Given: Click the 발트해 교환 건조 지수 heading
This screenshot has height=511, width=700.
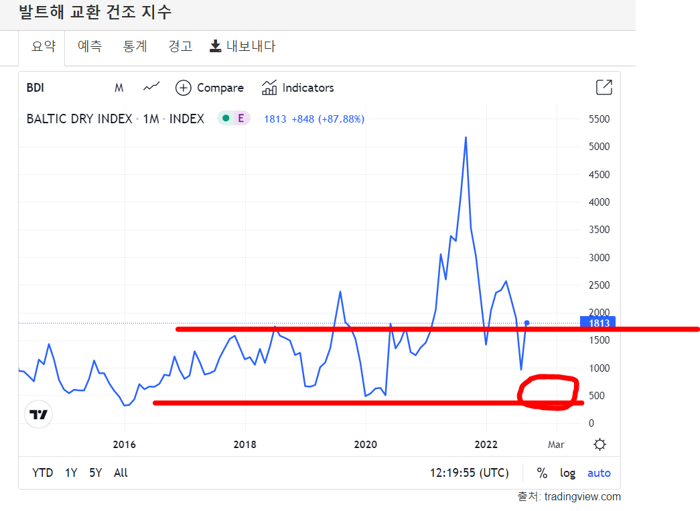Looking at the screenshot, I should tap(95, 12).
